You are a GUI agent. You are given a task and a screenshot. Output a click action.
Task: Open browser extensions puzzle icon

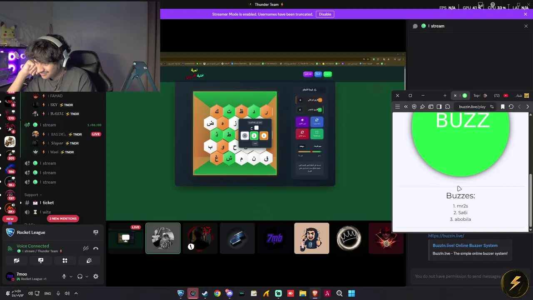pyautogui.click(x=448, y=107)
